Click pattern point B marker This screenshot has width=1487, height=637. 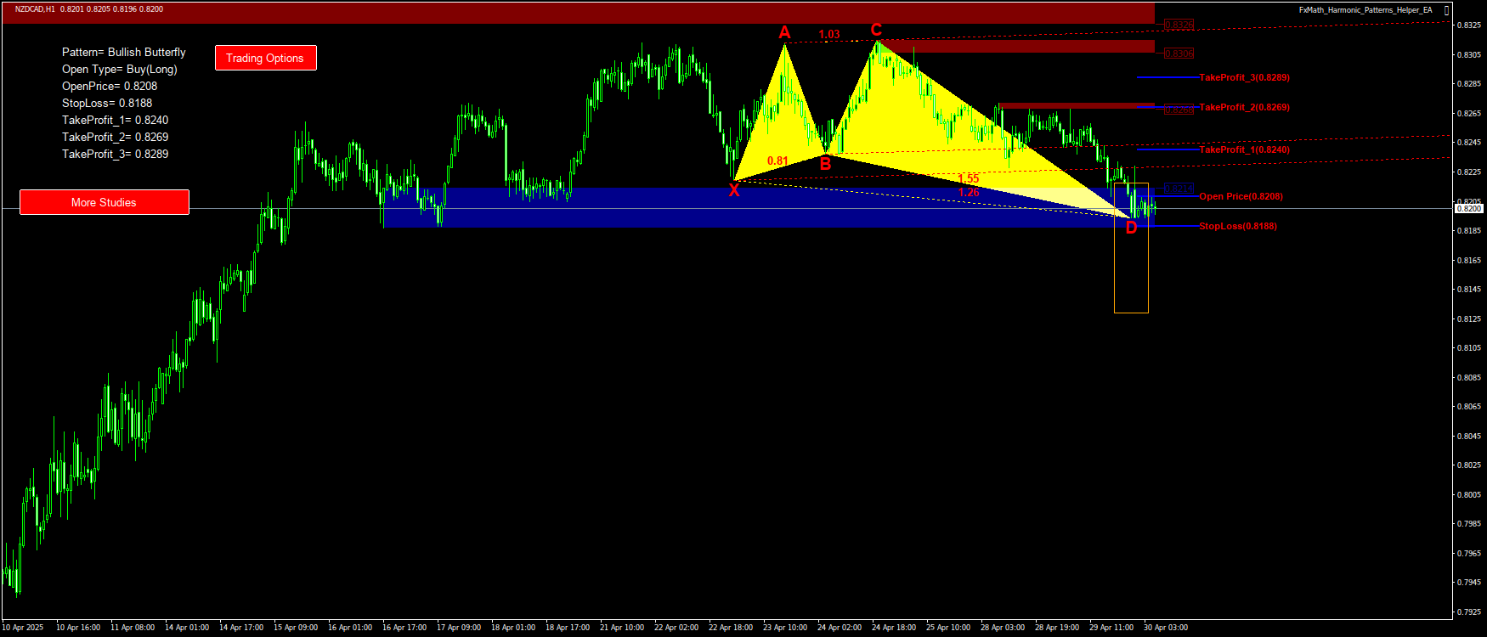pyautogui.click(x=825, y=165)
